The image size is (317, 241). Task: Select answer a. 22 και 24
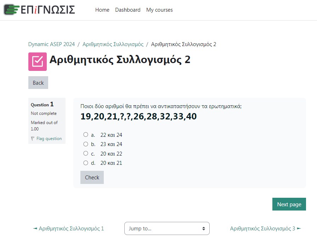coord(86,135)
